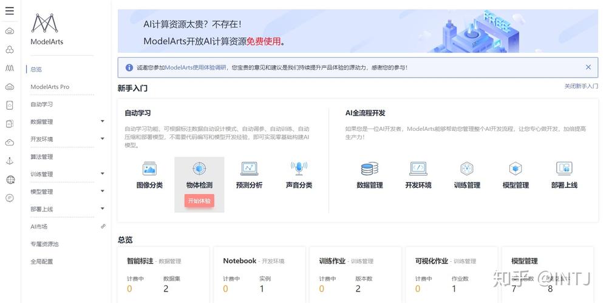Click the ModelArts M-shaped icon in left rail

10,68
